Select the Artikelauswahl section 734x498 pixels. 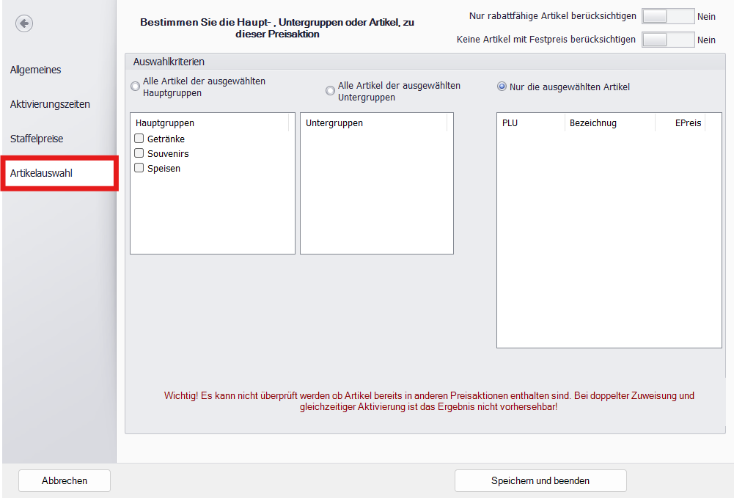coord(59,173)
